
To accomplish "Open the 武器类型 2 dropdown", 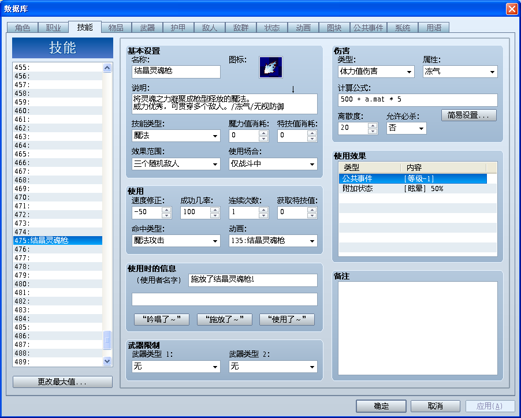I will [x=273, y=367].
